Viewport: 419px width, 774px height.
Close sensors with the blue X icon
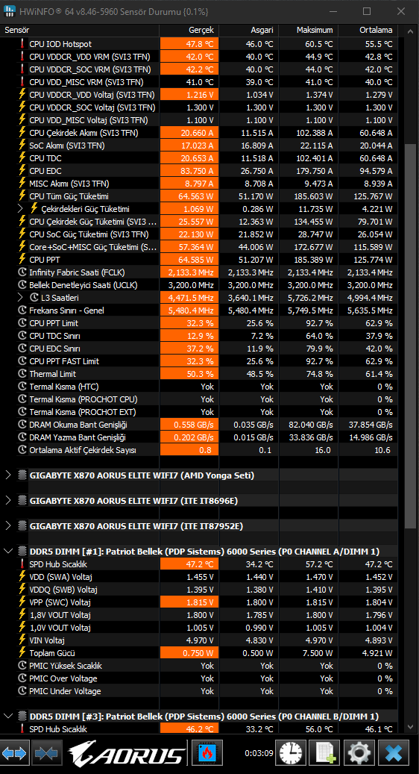394,754
